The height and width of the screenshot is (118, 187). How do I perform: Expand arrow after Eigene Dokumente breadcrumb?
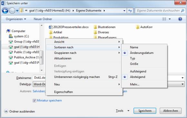[104, 11]
